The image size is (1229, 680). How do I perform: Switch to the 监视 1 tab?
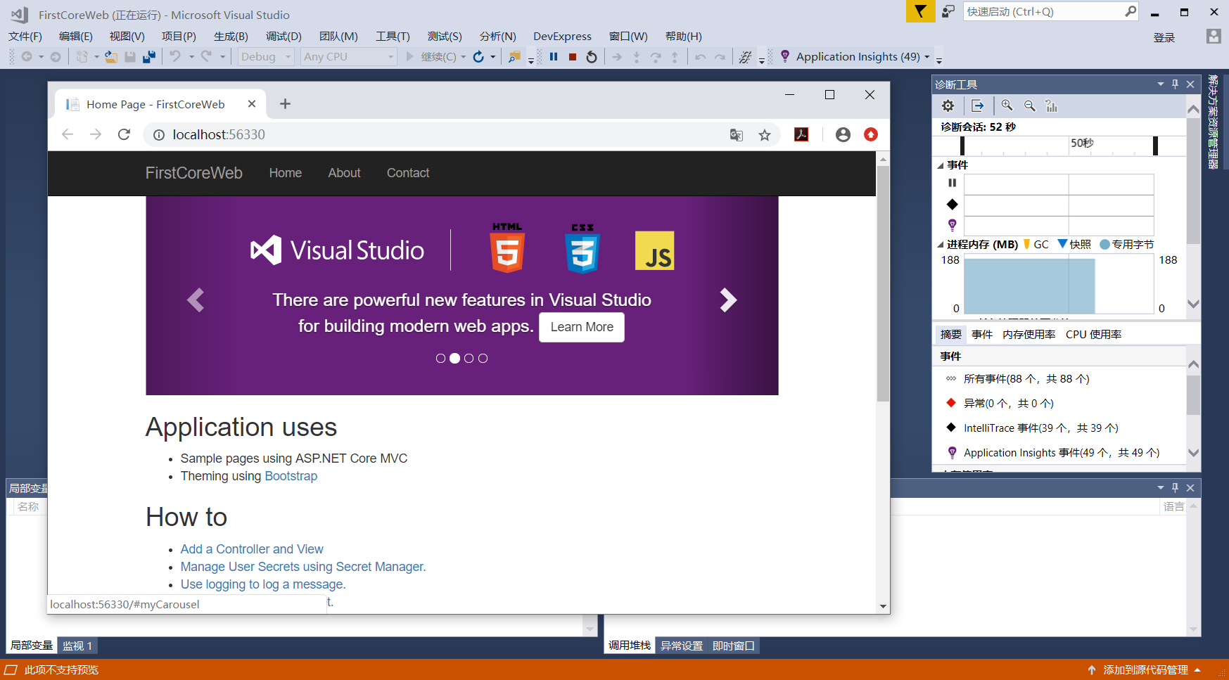tap(77, 646)
